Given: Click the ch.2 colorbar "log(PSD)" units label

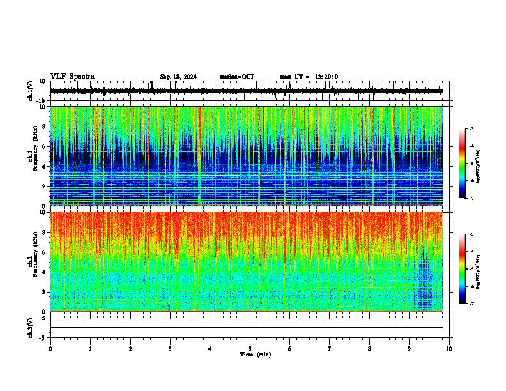Looking at the screenshot, I should (479, 272).
